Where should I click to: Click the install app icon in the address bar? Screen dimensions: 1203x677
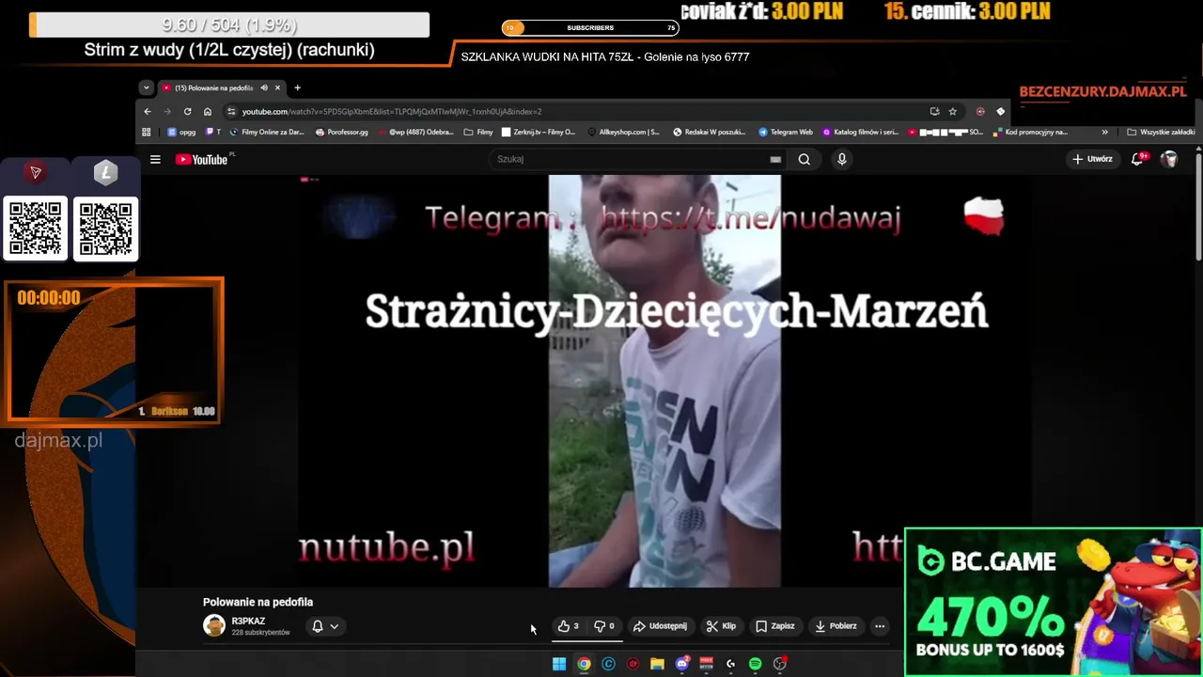coord(934,111)
